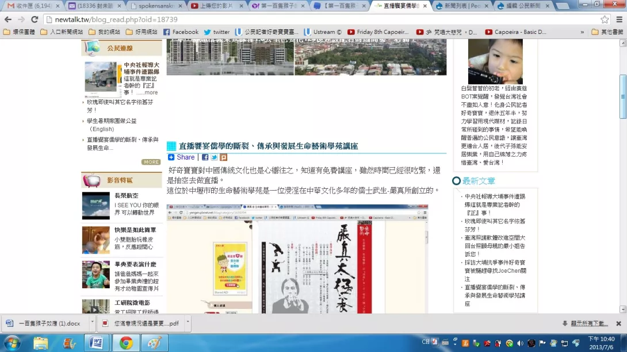Click the Plurk share icon under article title

pyautogui.click(x=223, y=157)
